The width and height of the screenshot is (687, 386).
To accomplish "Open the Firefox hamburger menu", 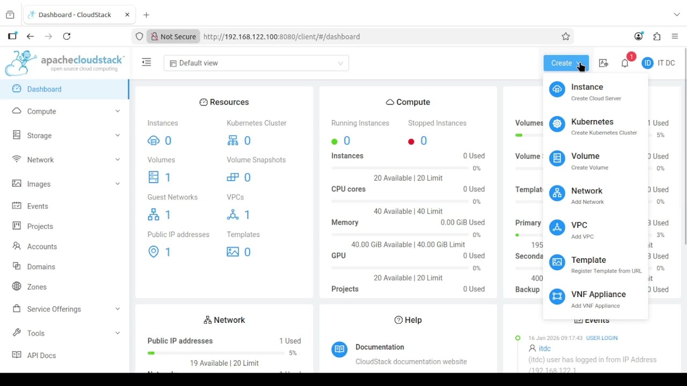I will tap(675, 36).
